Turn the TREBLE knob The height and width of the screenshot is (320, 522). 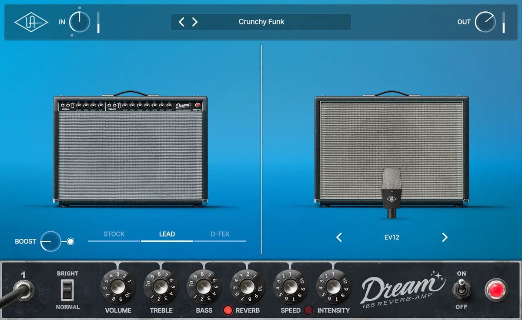pos(161,287)
